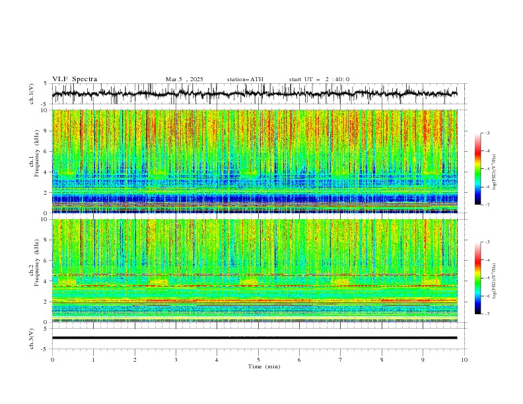Image resolution: width=523 pixels, height=404 pixels.
Task: Click the '-7' label on ch.2 colorbar
Action: [x=487, y=314]
